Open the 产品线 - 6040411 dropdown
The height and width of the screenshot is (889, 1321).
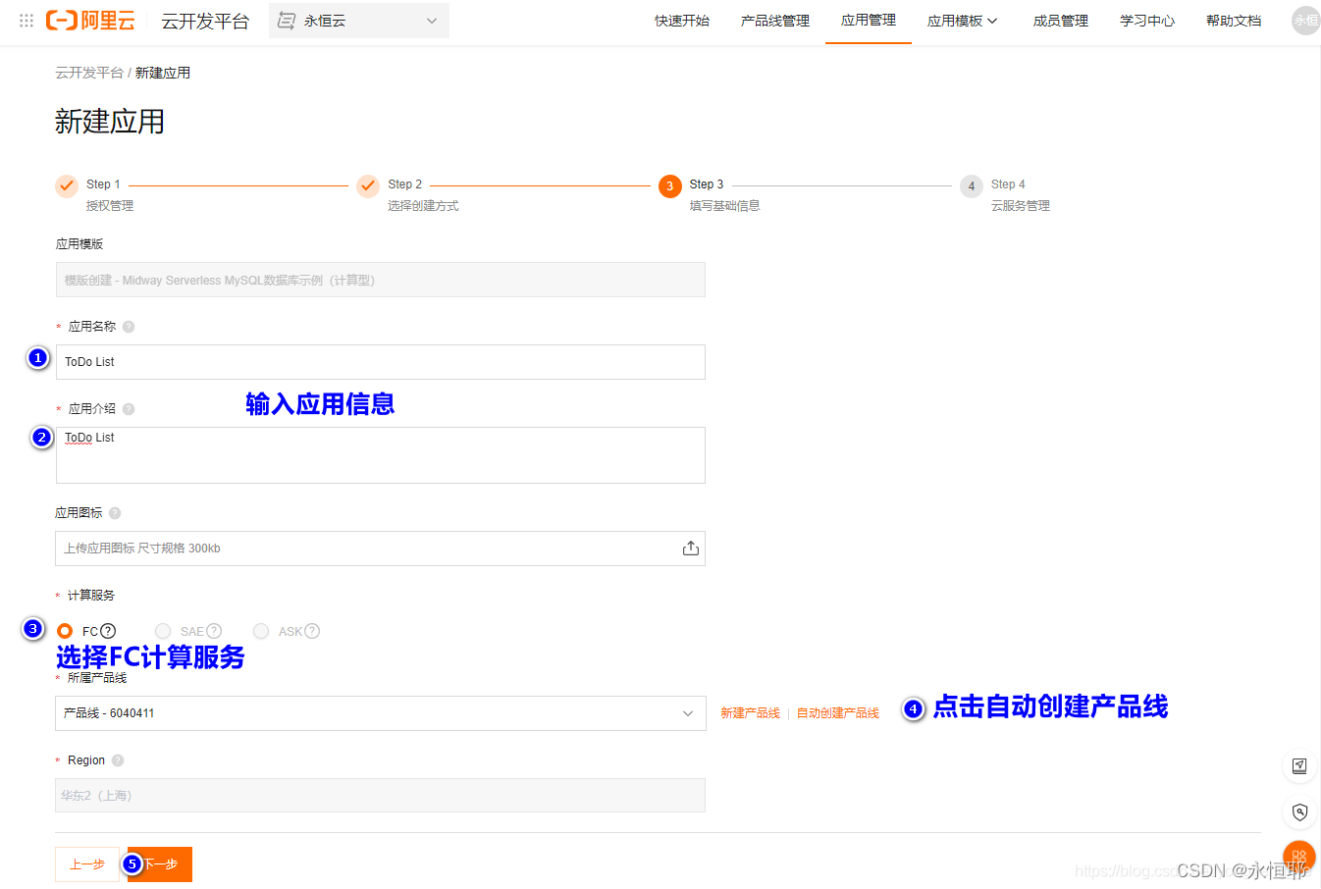pos(380,713)
